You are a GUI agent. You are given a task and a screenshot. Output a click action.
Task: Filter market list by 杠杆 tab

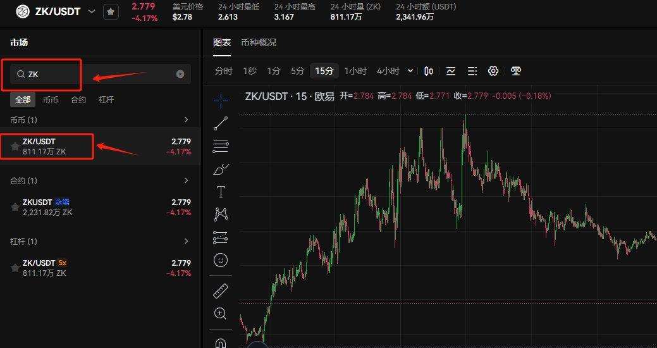pyautogui.click(x=106, y=99)
